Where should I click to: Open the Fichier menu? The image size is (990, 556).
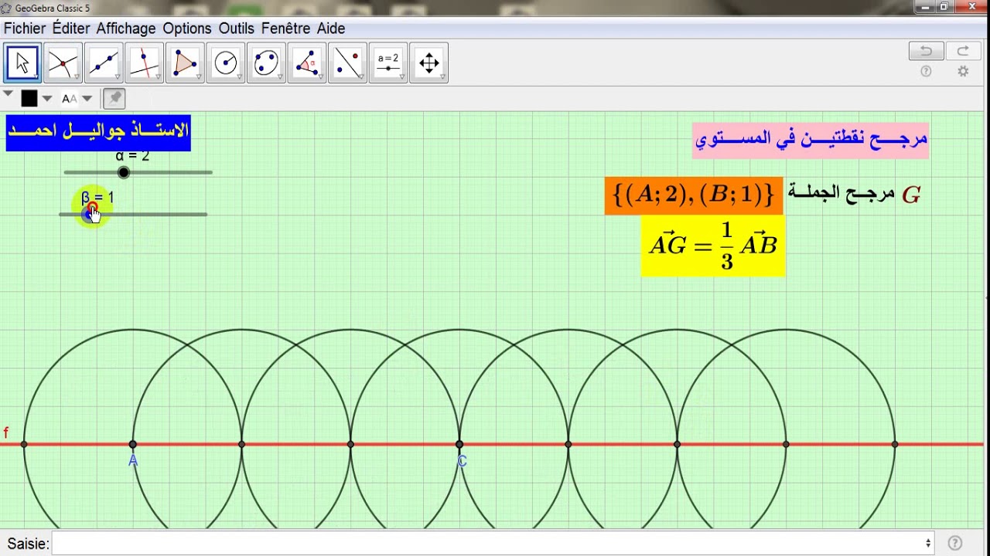click(x=25, y=29)
